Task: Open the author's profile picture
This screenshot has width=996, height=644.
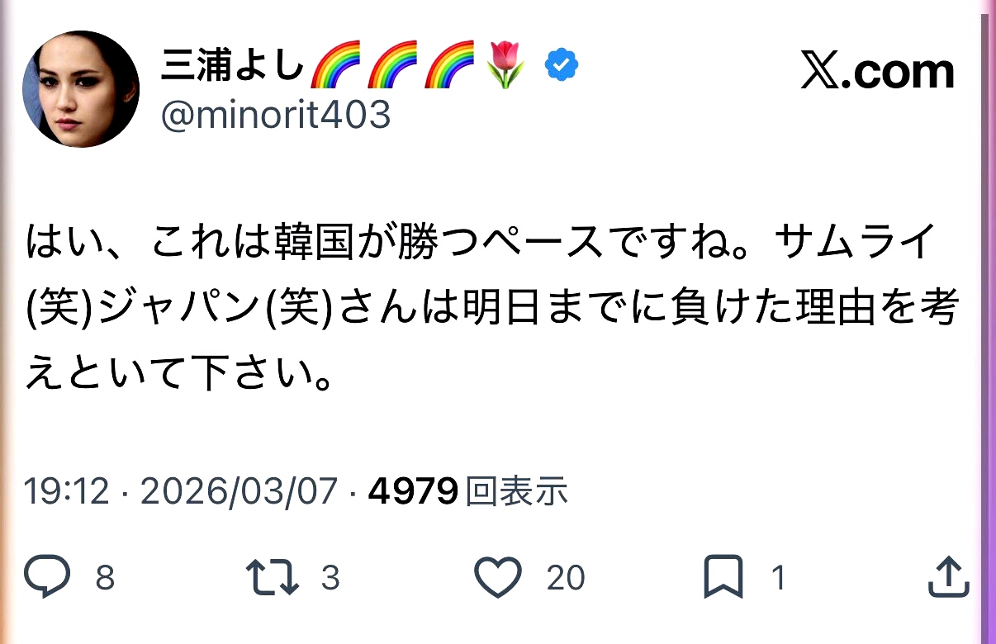Action: point(81,89)
